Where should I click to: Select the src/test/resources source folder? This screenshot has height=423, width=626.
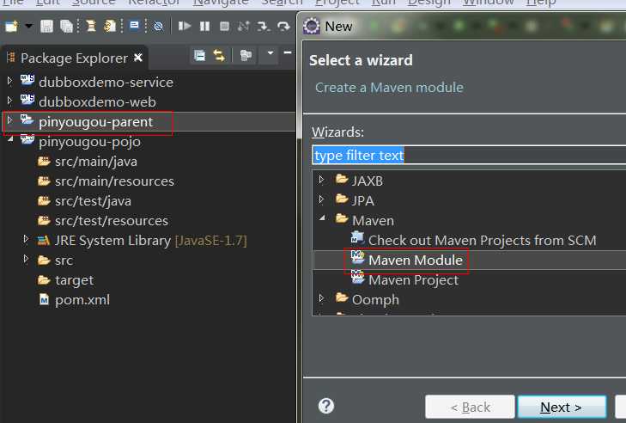pyautogui.click(x=112, y=221)
